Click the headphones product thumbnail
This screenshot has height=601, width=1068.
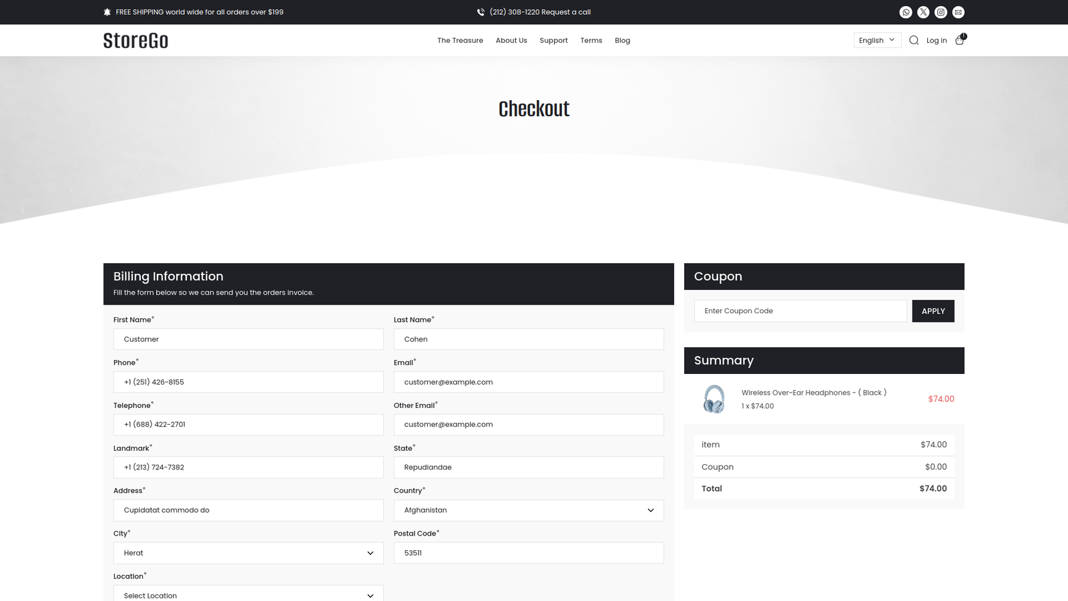(x=714, y=399)
